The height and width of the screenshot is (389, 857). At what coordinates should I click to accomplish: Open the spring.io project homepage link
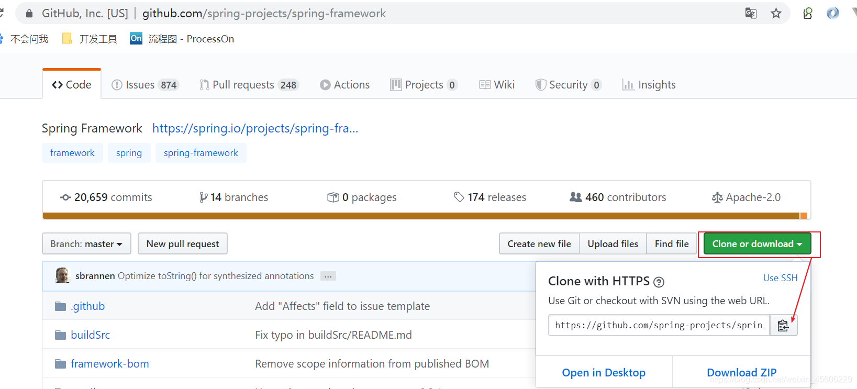click(x=255, y=128)
